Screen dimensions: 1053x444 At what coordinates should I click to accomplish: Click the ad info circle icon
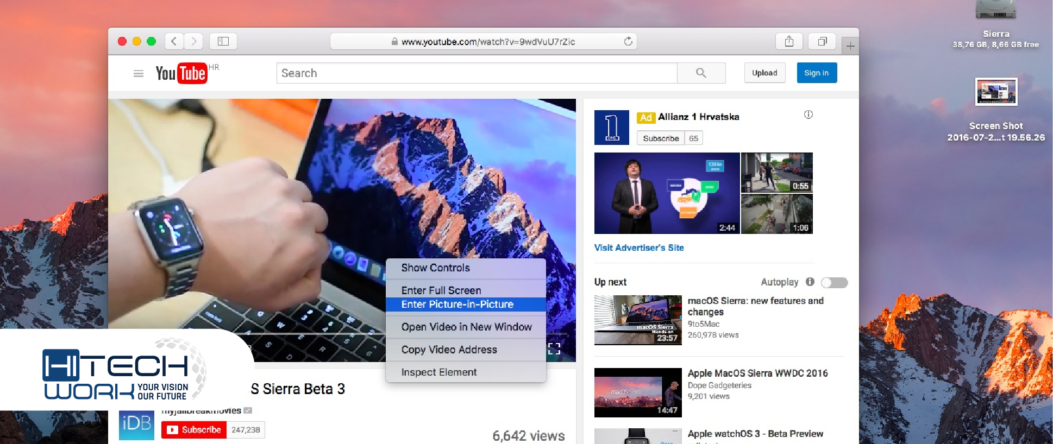coord(808,115)
